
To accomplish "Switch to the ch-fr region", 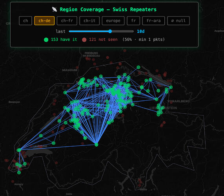I will coord(67,21).
